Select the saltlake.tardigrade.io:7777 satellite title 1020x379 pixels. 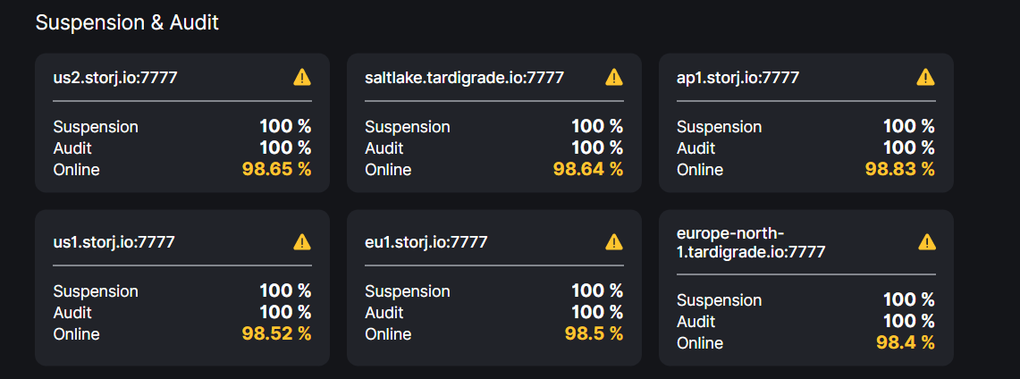point(464,78)
